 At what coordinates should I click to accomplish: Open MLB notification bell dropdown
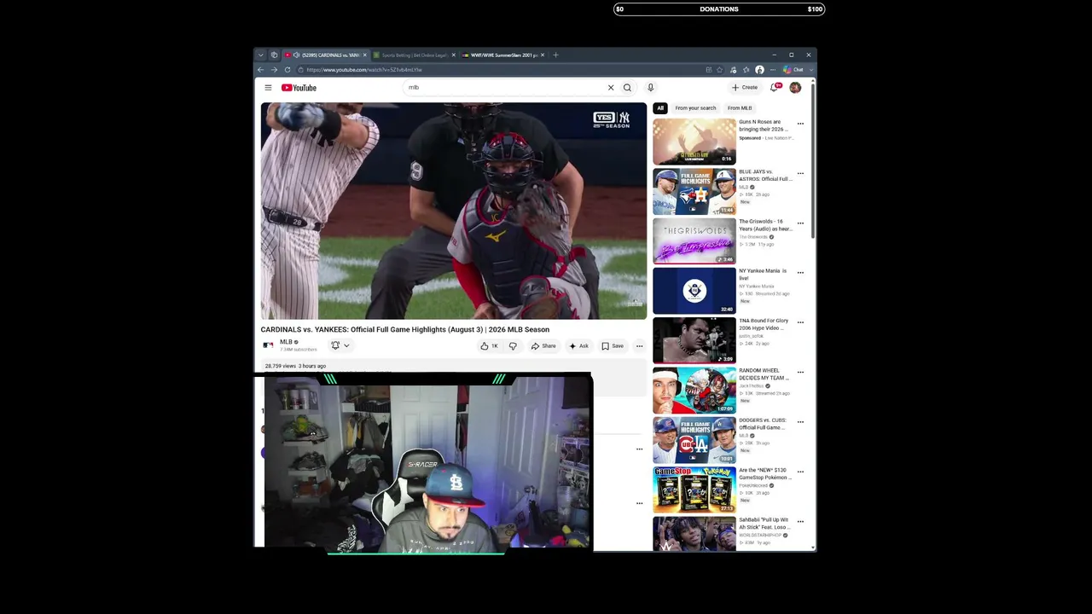[x=340, y=345]
